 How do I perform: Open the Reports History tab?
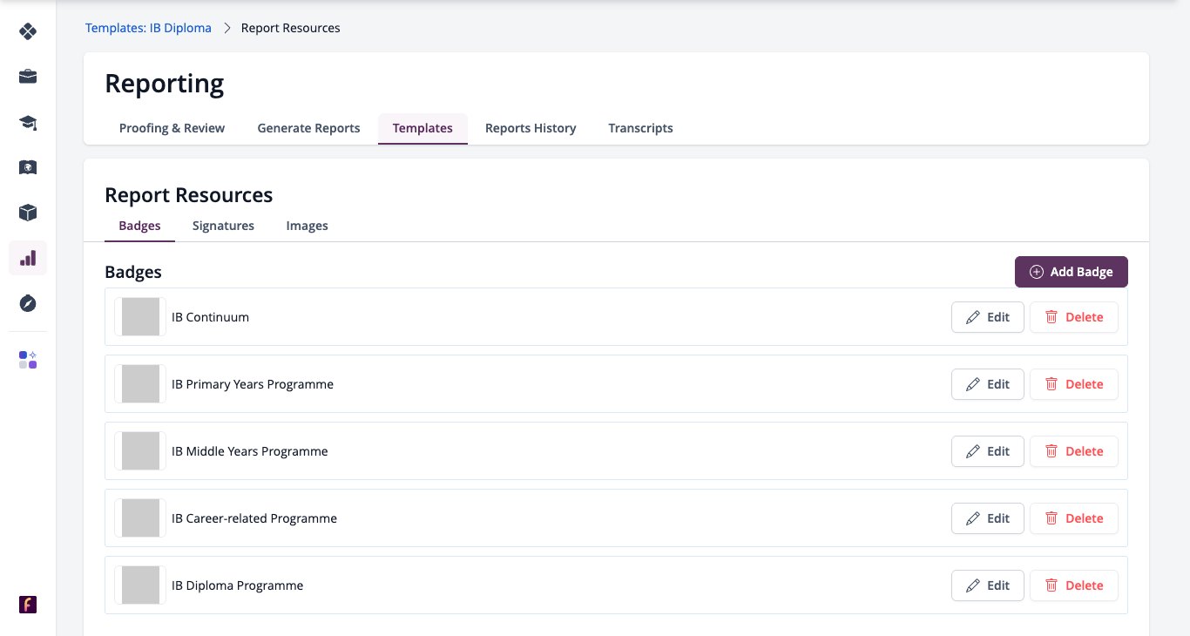click(x=531, y=128)
